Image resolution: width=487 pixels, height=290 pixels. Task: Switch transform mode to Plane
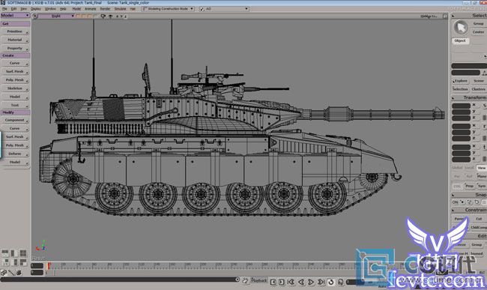point(482,176)
